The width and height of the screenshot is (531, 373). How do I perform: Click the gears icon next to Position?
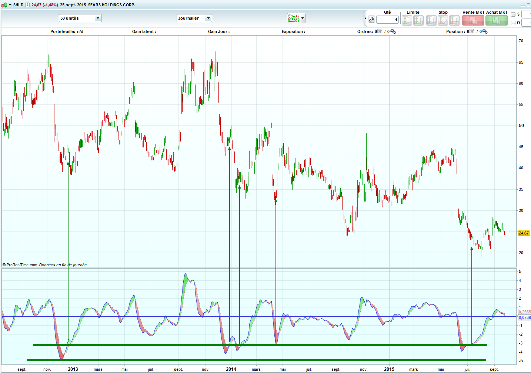pos(485,31)
